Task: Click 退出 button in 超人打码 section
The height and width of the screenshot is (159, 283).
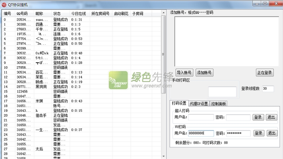Action: click(271, 117)
